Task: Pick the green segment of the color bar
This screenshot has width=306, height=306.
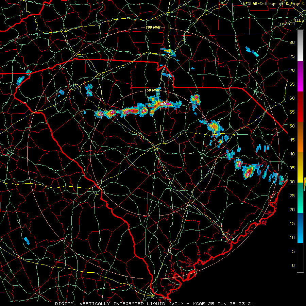Action: pyautogui.click(x=300, y=198)
